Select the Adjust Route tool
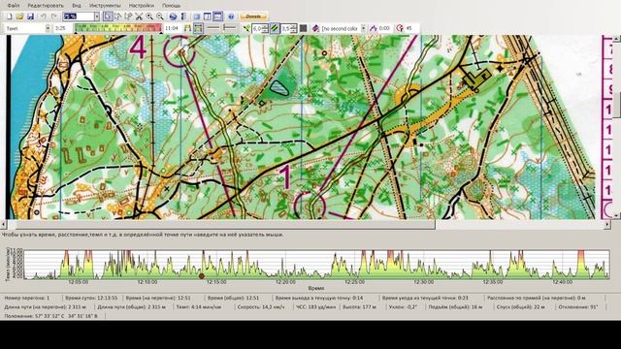 [117, 16]
